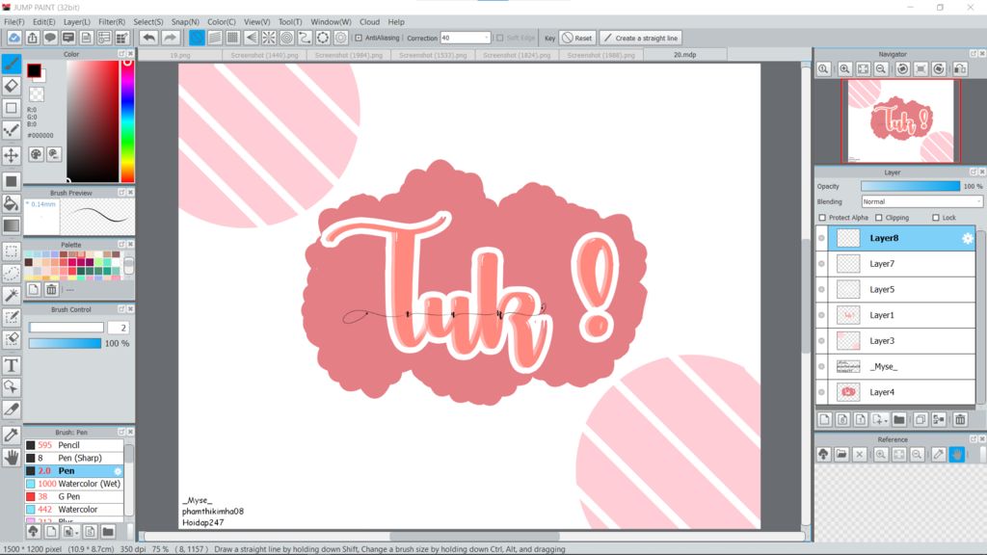
Task: Delete layer with the Layer panel trash icon
Action: point(959,420)
